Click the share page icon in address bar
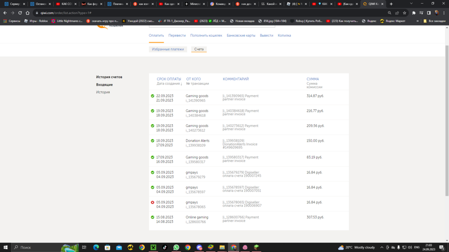This screenshot has width=449, height=252. pyautogui.click(x=397, y=13)
